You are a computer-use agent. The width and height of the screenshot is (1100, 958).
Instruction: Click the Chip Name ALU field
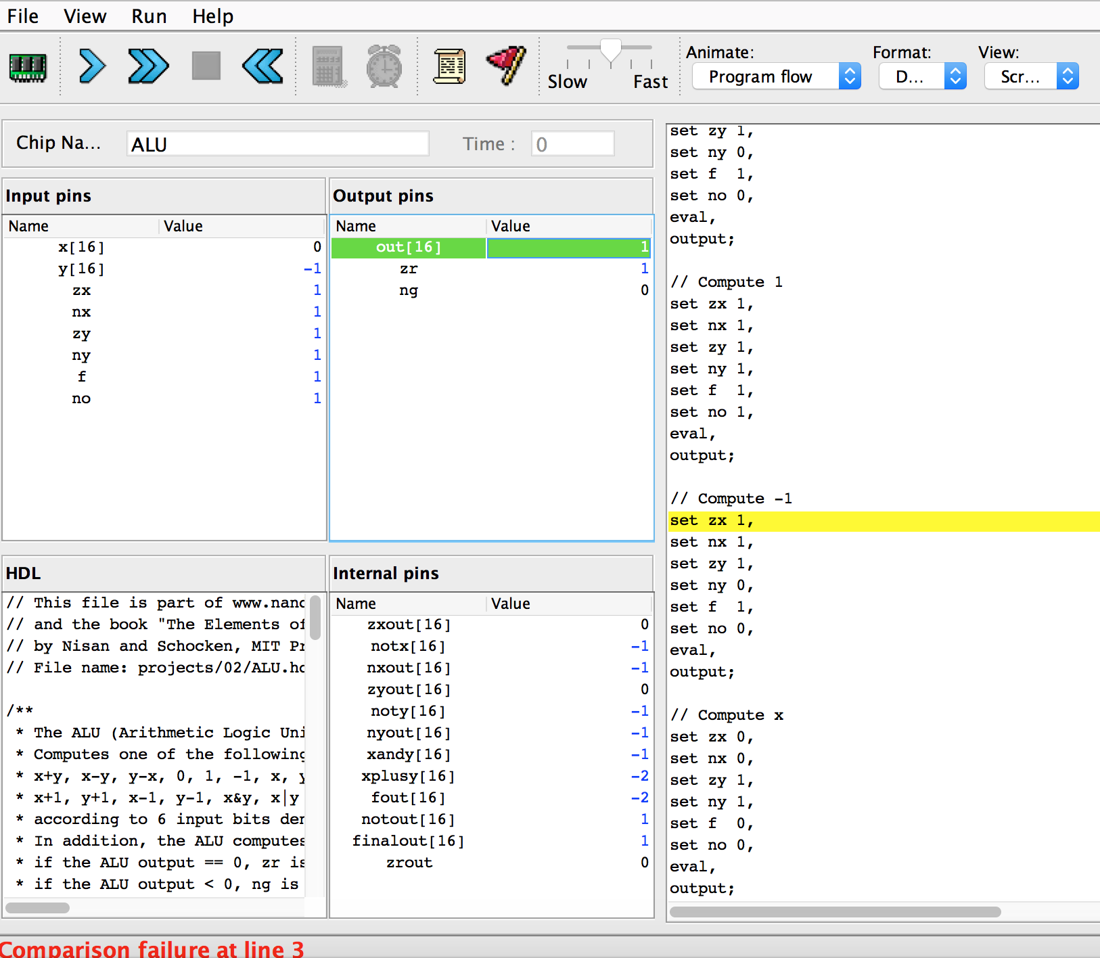(x=277, y=144)
